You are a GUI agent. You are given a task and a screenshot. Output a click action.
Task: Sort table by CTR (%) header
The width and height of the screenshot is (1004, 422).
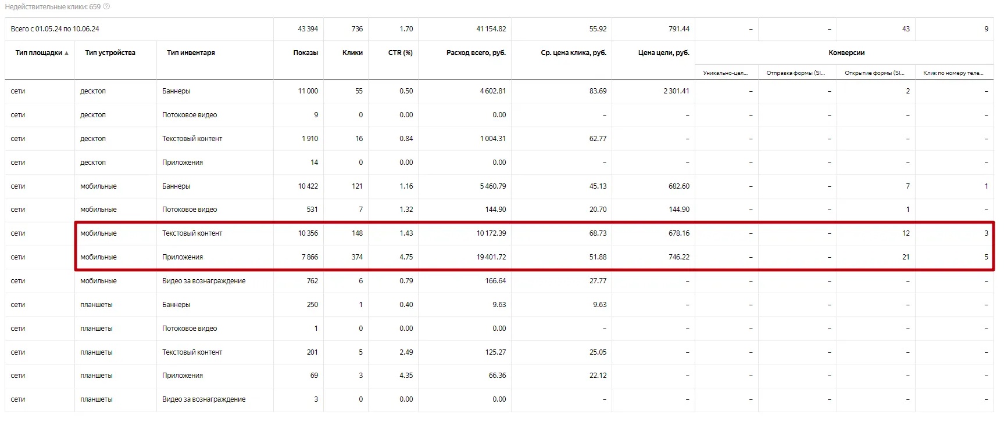coord(400,53)
